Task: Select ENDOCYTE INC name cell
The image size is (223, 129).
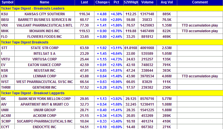Action: tap(44, 127)
